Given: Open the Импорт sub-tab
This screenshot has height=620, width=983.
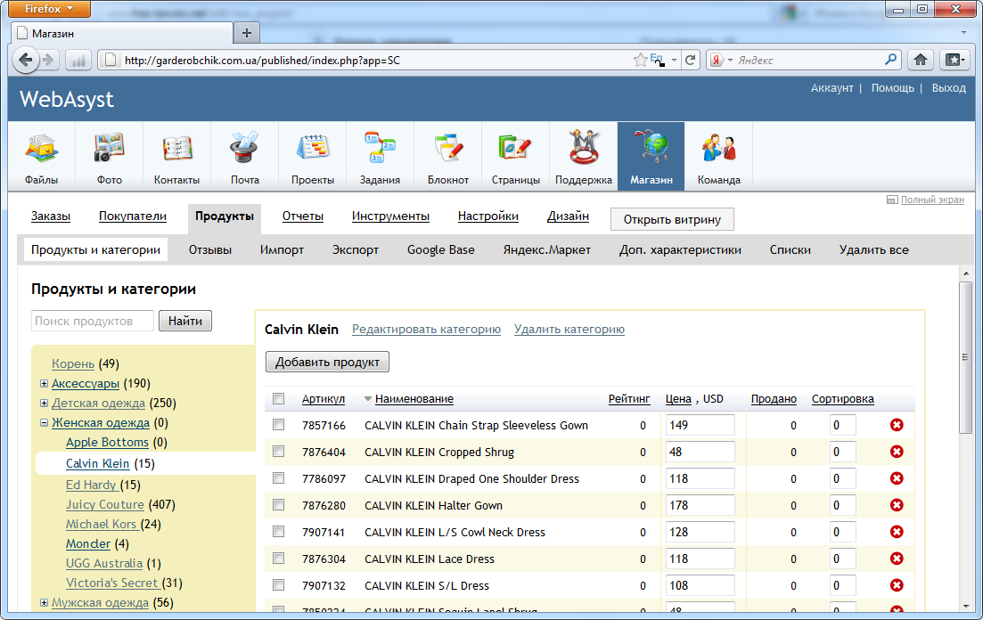Looking at the screenshot, I should (x=282, y=250).
